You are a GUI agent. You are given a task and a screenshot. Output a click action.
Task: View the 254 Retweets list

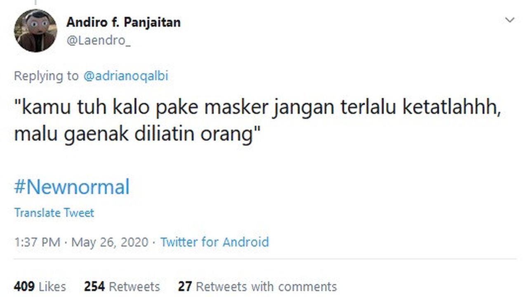point(122,286)
